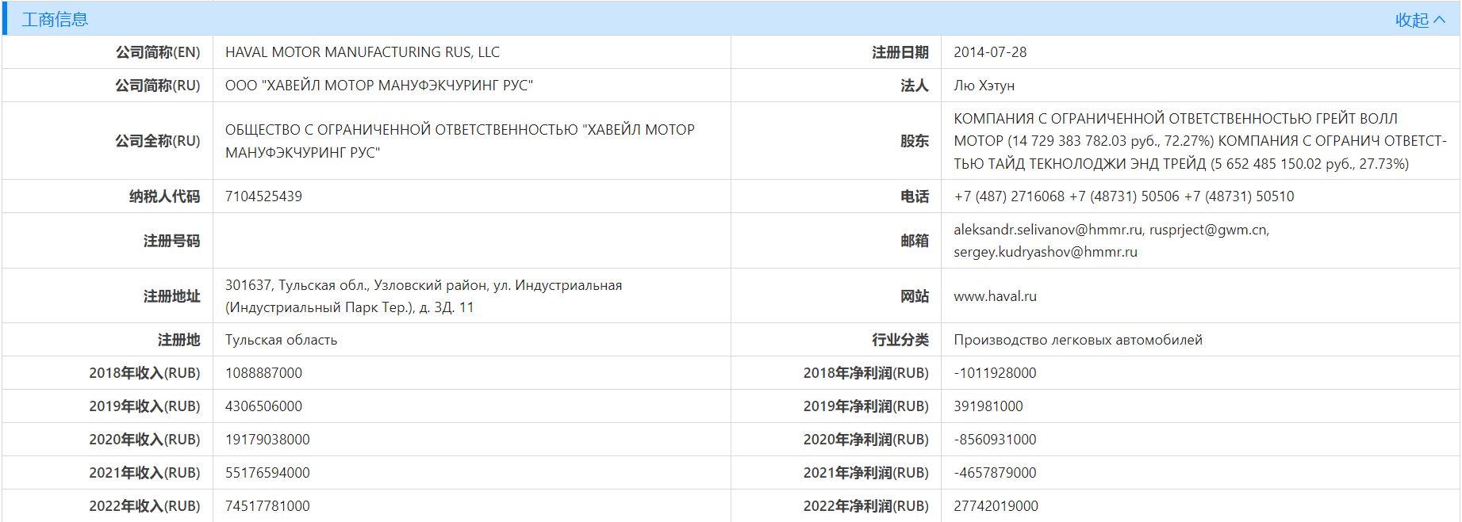Select 2020 revenue value 19179038000

[267, 440]
